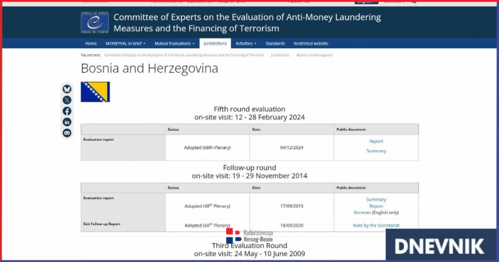Share page via Bluesky butterfly icon
The height and width of the screenshot is (262, 499).
tap(67, 89)
